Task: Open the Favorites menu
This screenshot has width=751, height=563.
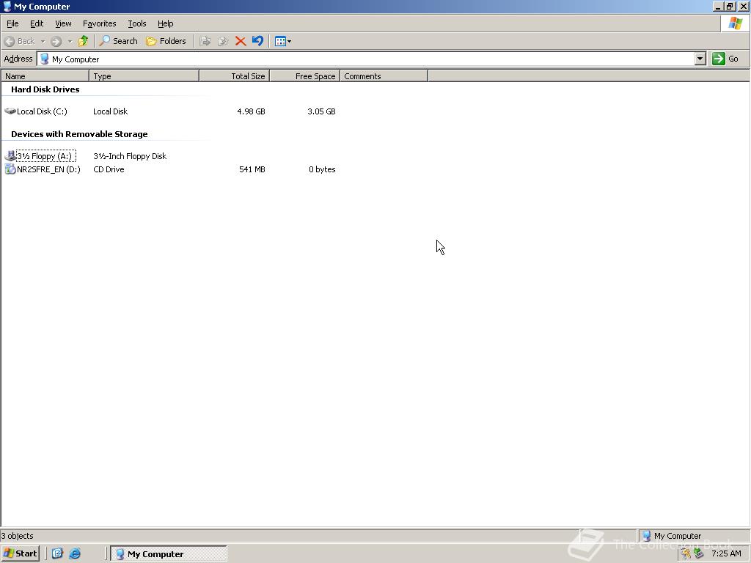Action: pyautogui.click(x=99, y=23)
